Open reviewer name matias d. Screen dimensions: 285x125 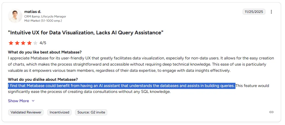click(33, 12)
